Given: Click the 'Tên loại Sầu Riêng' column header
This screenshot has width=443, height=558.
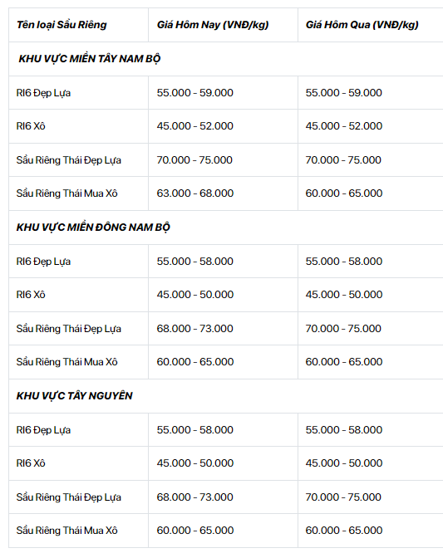Looking at the screenshot, I should (x=62, y=25).
